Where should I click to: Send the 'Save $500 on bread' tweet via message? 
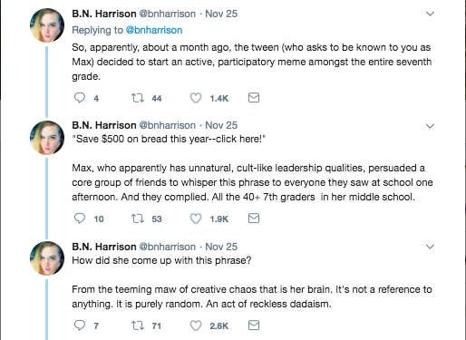[254, 219]
